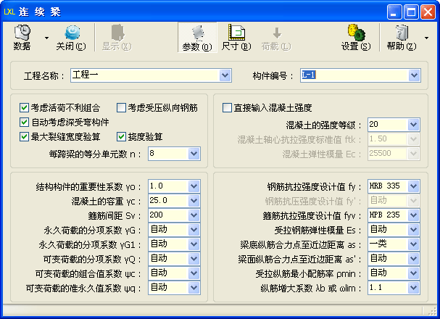The width and height of the screenshot is (440, 319).
Task: Enable 考虑受压纵向钢筋 checkbox
Action: [x=121, y=107]
